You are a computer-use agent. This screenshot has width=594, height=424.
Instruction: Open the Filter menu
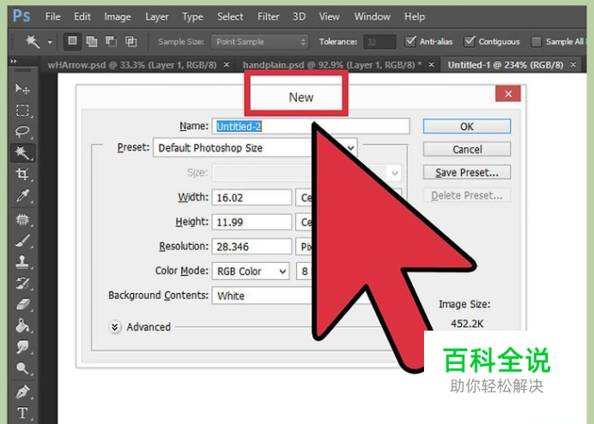[268, 16]
